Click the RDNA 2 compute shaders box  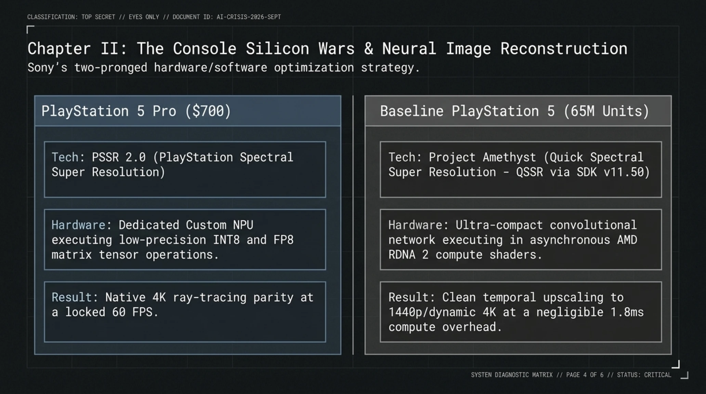click(521, 239)
